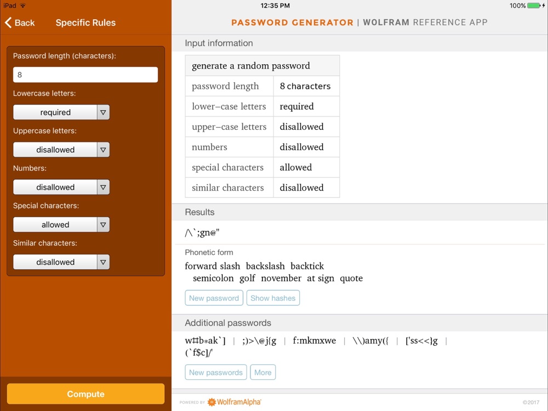This screenshot has width=548, height=411.
Task: Click the '8 characters' table cell
Action: click(305, 86)
